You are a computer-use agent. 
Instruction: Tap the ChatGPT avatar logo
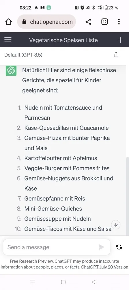pyautogui.click(x=11, y=70)
